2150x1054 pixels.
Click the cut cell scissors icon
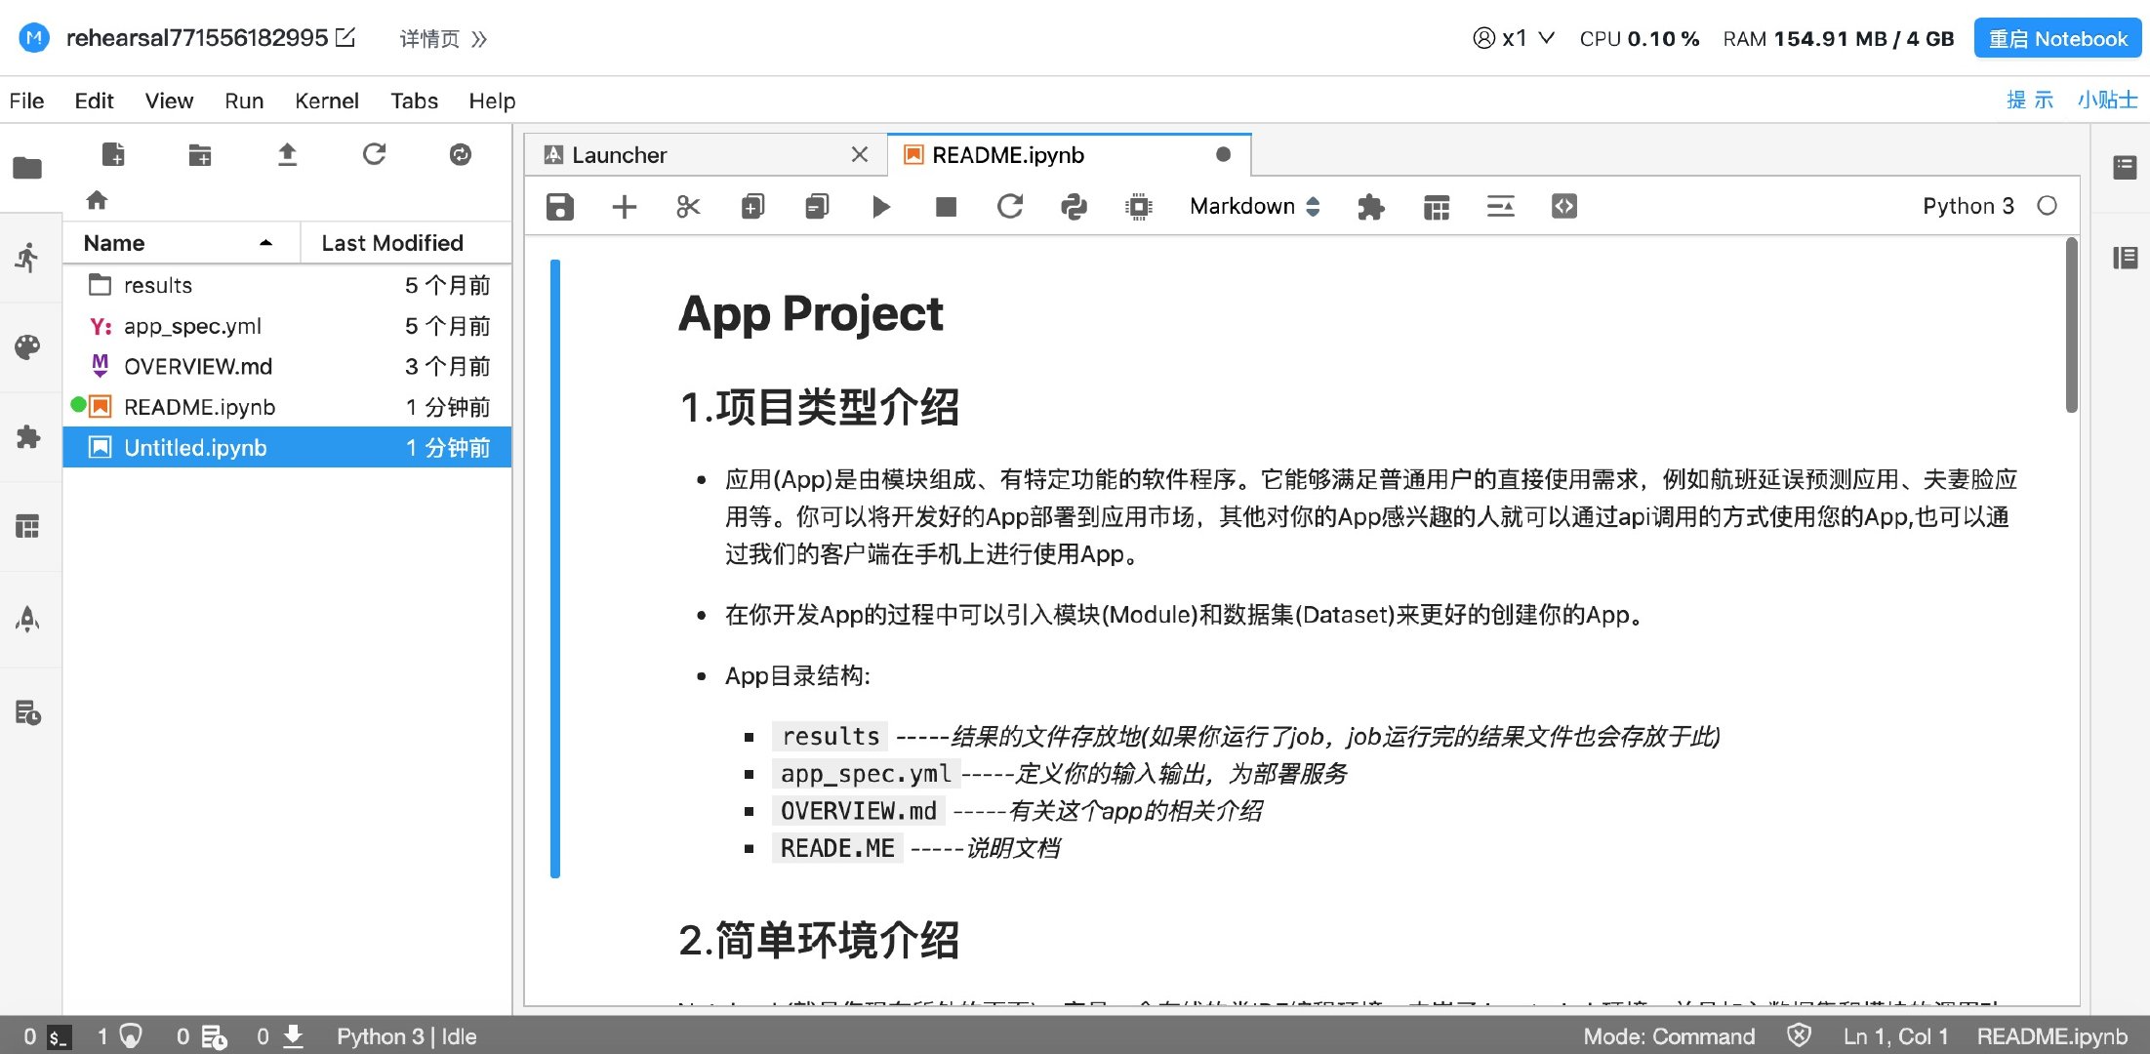(688, 207)
